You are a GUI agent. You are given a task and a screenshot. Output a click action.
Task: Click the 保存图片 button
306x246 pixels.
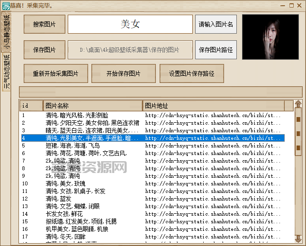(45, 50)
